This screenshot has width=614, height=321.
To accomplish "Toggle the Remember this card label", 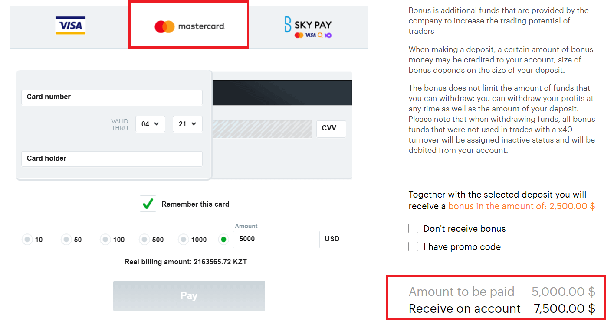I will (195, 204).
